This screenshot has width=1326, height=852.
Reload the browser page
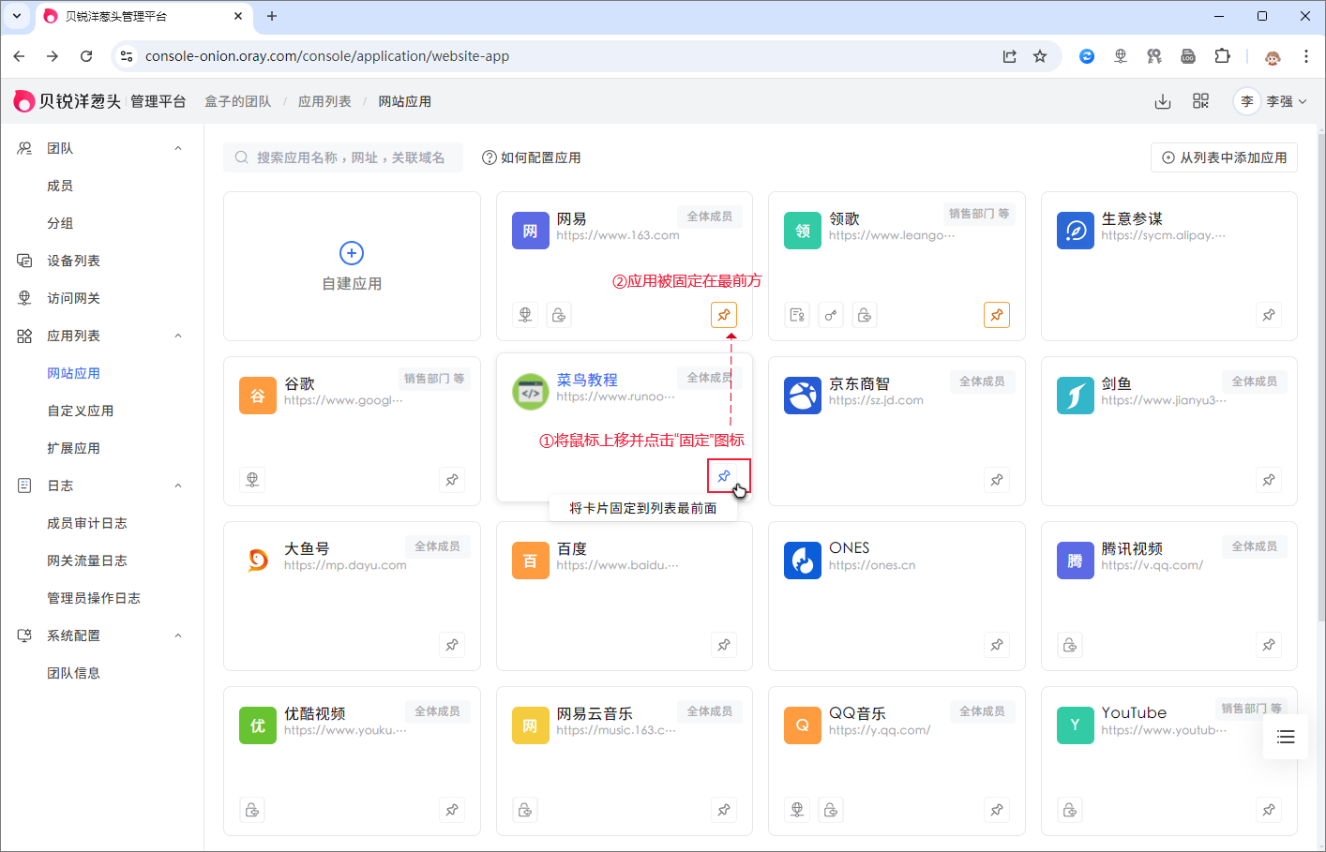click(x=86, y=56)
